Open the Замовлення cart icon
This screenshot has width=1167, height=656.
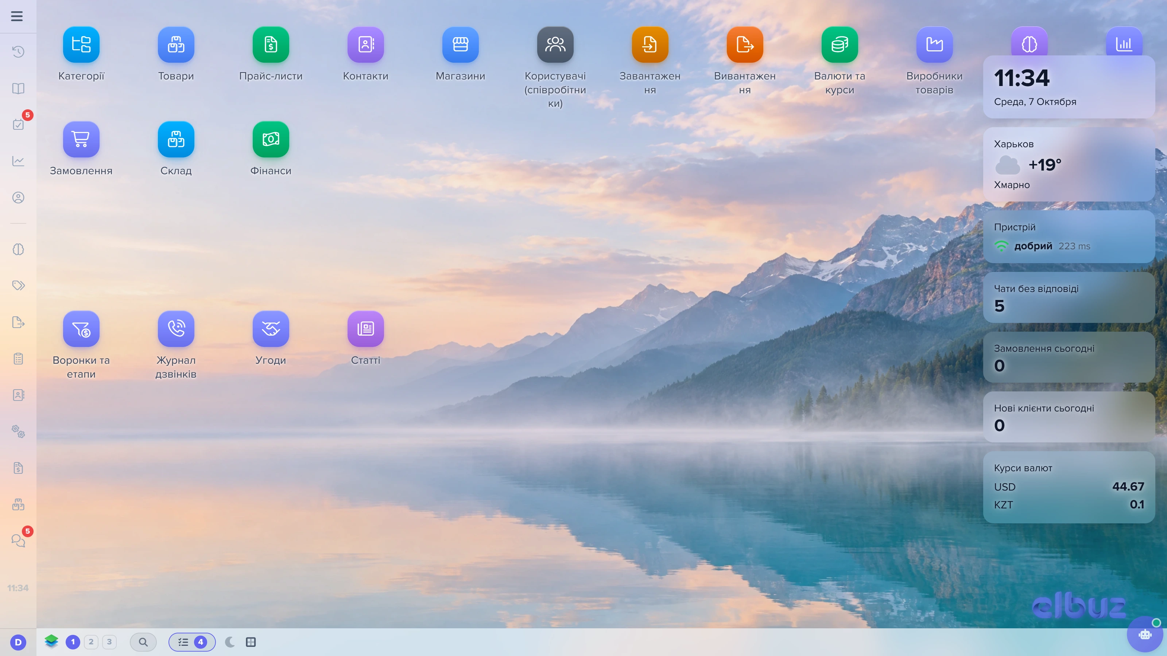tap(81, 139)
